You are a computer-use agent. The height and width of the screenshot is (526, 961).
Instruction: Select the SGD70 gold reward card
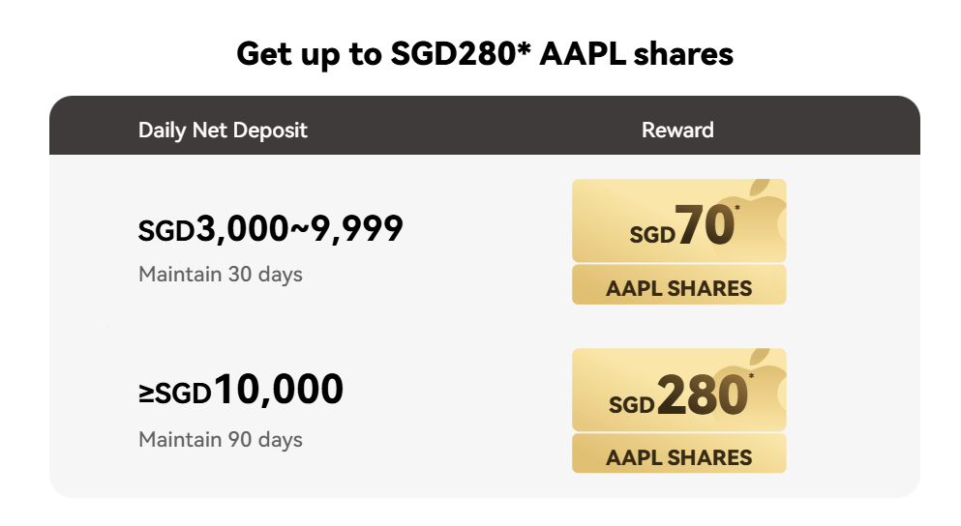click(678, 221)
